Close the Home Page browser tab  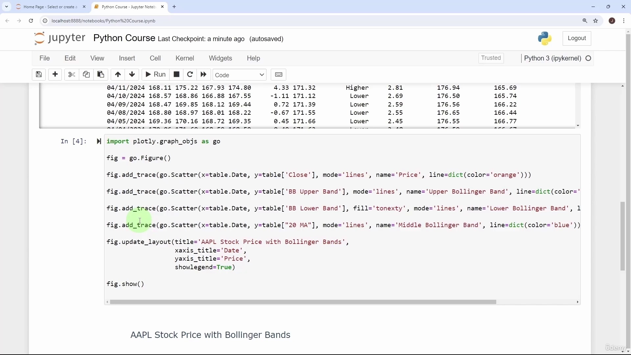coord(84,7)
